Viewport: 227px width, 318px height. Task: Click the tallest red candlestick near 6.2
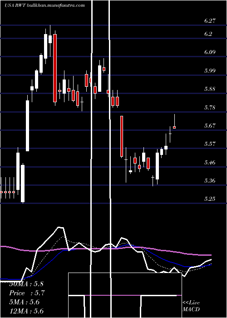coord(55,68)
